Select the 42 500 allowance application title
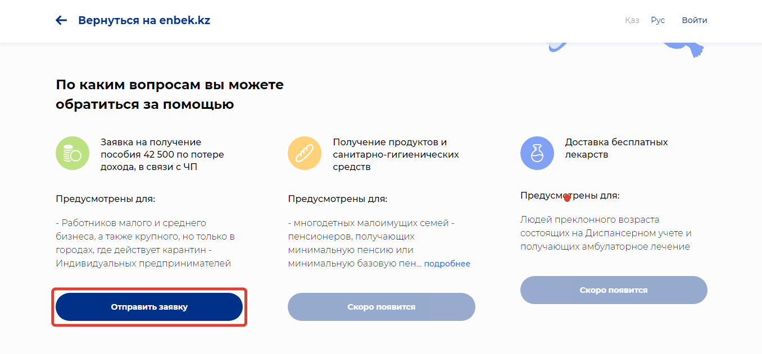 162,154
